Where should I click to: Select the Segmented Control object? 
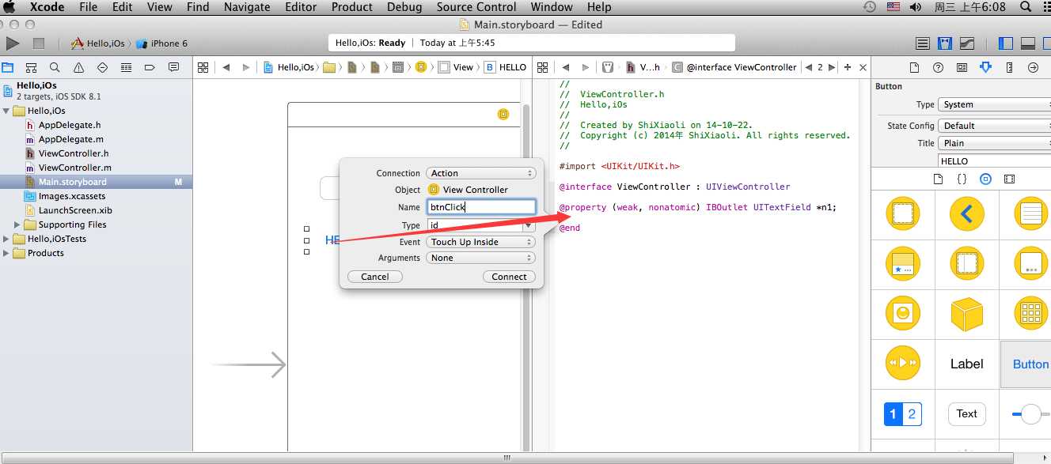902,413
